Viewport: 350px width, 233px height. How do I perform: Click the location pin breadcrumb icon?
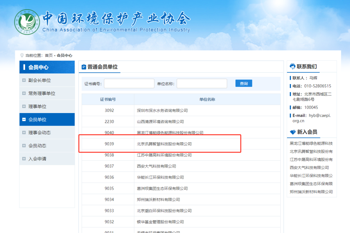click(x=22, y=55)
